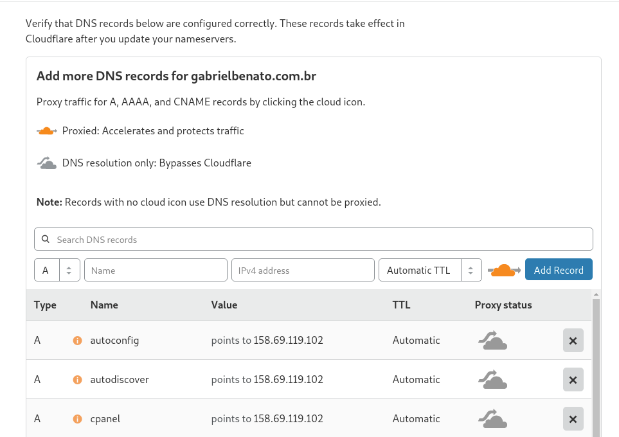Click the cpanel IP value 158.69.119.102
Viewport: 619px width, 437px height.
[x=288, y=418]
